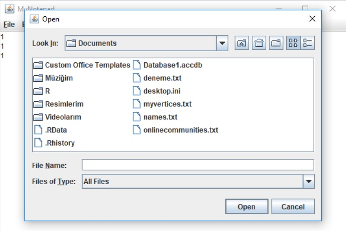
Task: Close the Open dialog
Action: pos(312,19)
